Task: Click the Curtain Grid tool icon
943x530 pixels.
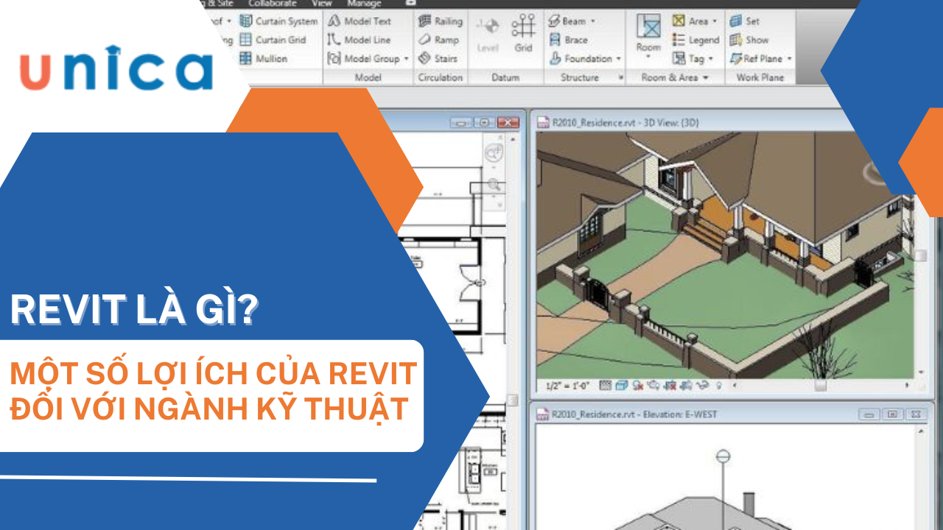Action: pos(246,40)
